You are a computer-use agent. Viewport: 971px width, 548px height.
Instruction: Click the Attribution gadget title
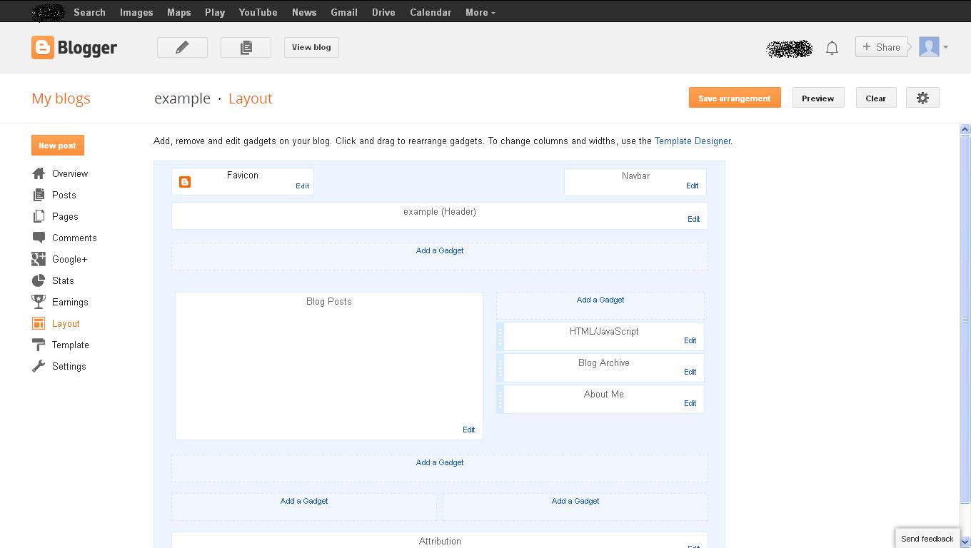[440, 541]
